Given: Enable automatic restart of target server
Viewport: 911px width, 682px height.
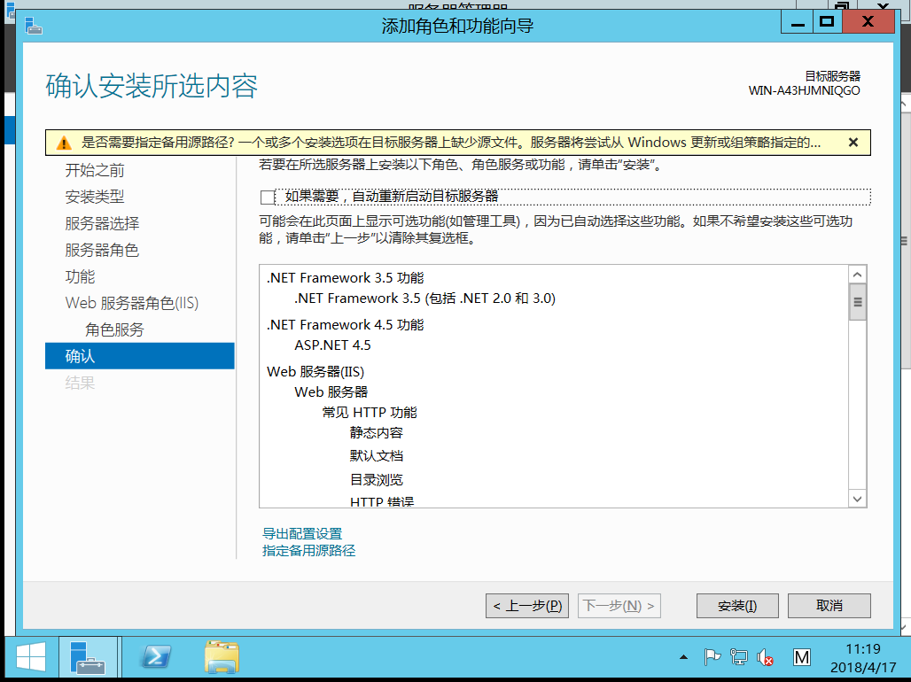Looking at the screenshot, I should (x=268, y=197).
